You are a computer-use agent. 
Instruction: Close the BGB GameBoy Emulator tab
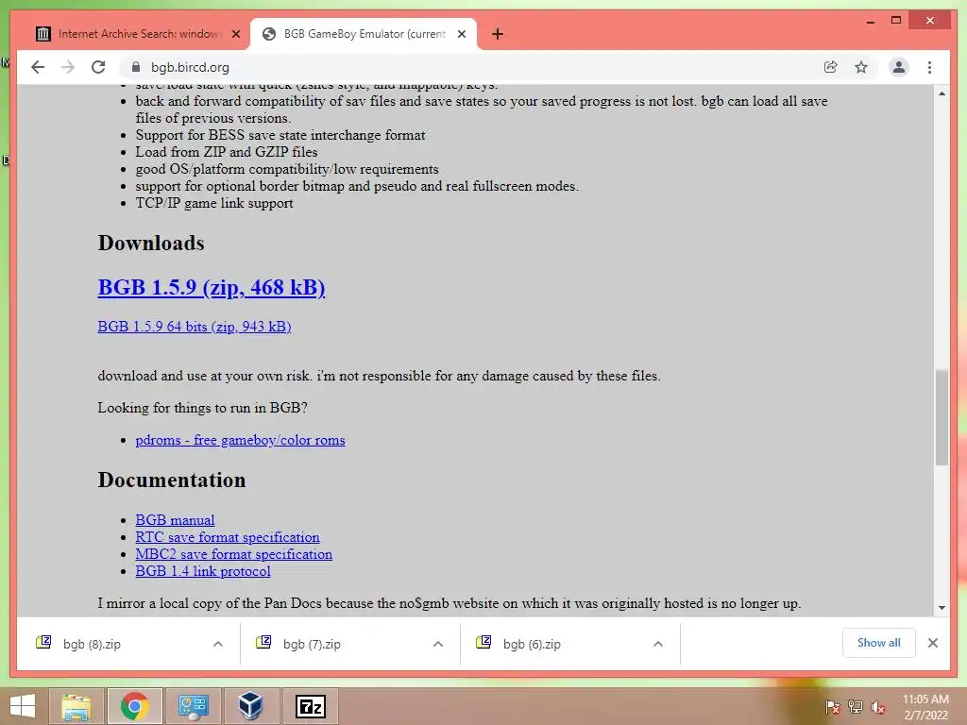point(461,34)
